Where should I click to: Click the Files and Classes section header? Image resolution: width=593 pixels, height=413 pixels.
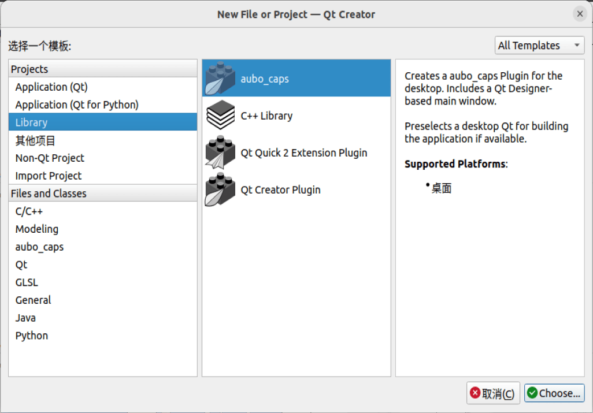tap(103, 194)
